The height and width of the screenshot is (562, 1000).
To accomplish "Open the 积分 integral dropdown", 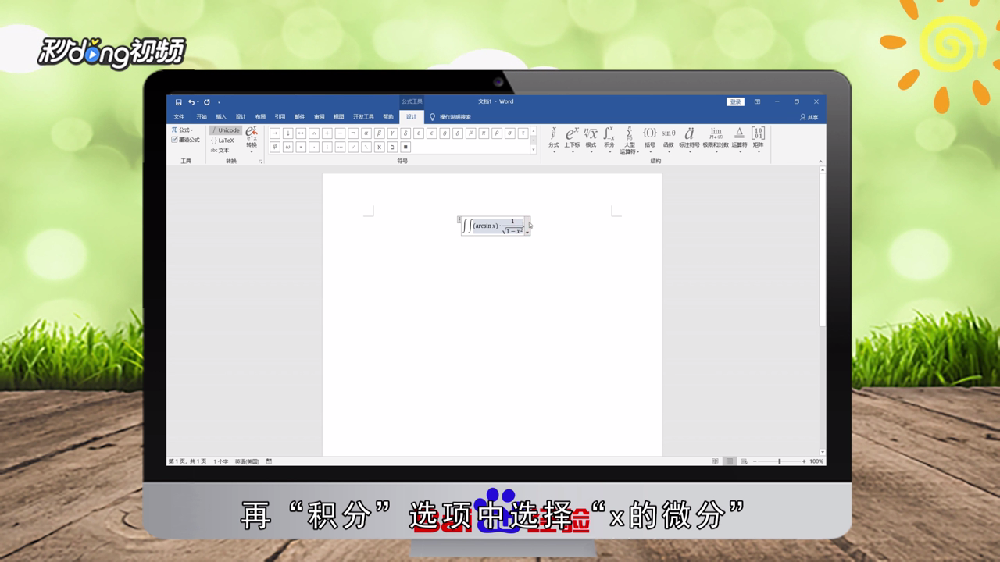I will click(x=609, y=138).
